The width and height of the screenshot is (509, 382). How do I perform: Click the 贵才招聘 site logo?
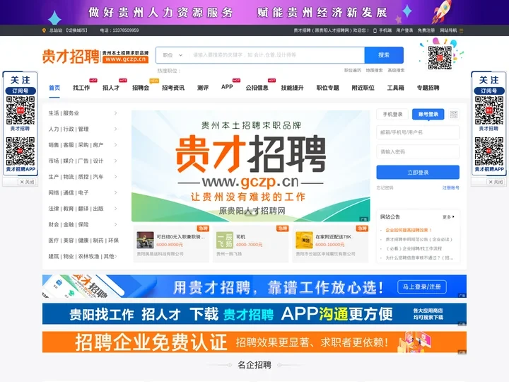tap(95, 56)
